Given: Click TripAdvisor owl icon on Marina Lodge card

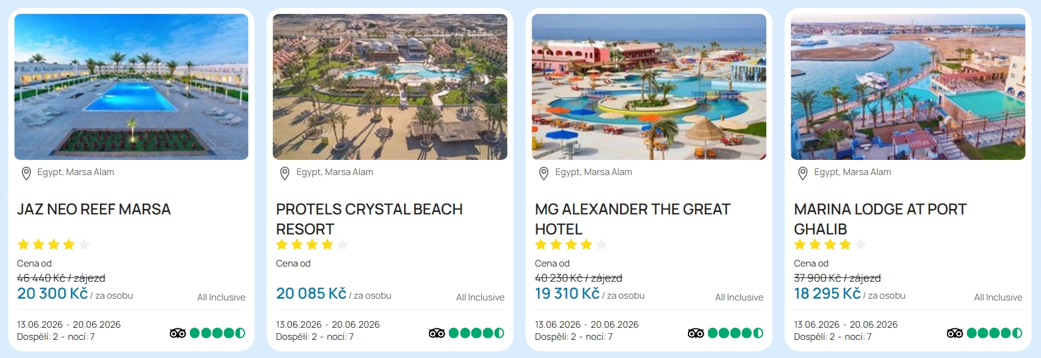Looking at the screenshot, I should click(x=955, y=333).
